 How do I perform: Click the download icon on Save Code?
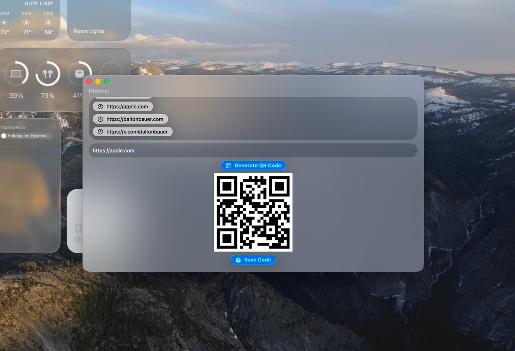coord(238,260)
